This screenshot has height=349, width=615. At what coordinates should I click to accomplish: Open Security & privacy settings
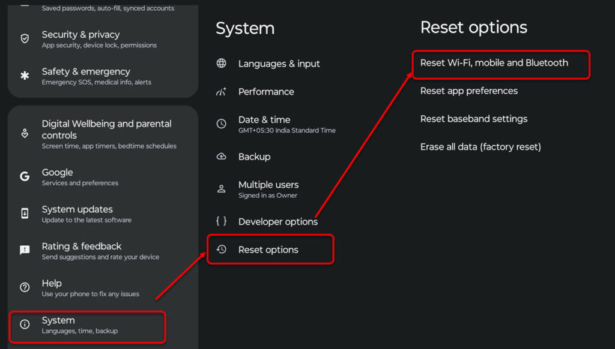pyautogui.click(x=103, y=39)
